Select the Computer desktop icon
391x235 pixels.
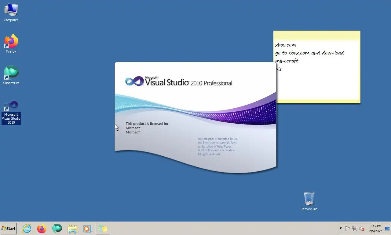pyautogui.click(x=11, y=13)
